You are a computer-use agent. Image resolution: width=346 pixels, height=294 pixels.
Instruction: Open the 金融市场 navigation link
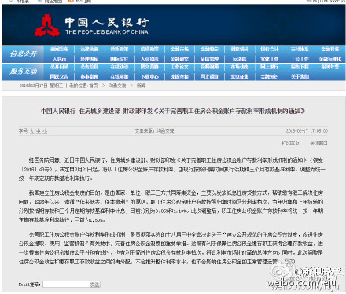click(x=179, y=49)
